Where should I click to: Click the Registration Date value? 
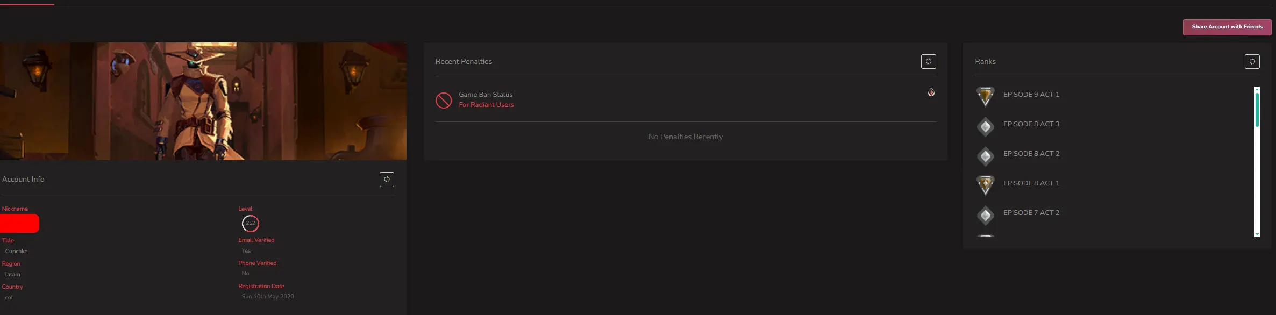[x=268, y=297]
